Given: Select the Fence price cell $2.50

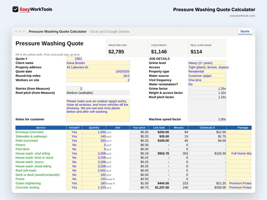Looking at the screenshot, I should pos(139,179).
